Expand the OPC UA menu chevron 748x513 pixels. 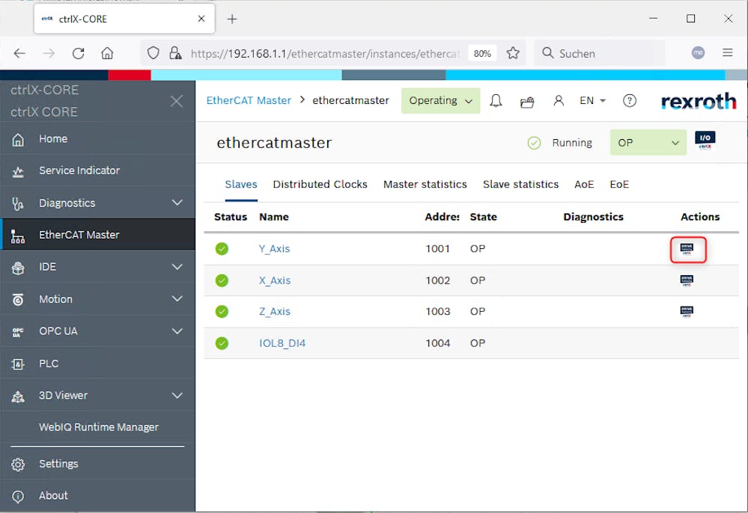[x=177, y=331]
